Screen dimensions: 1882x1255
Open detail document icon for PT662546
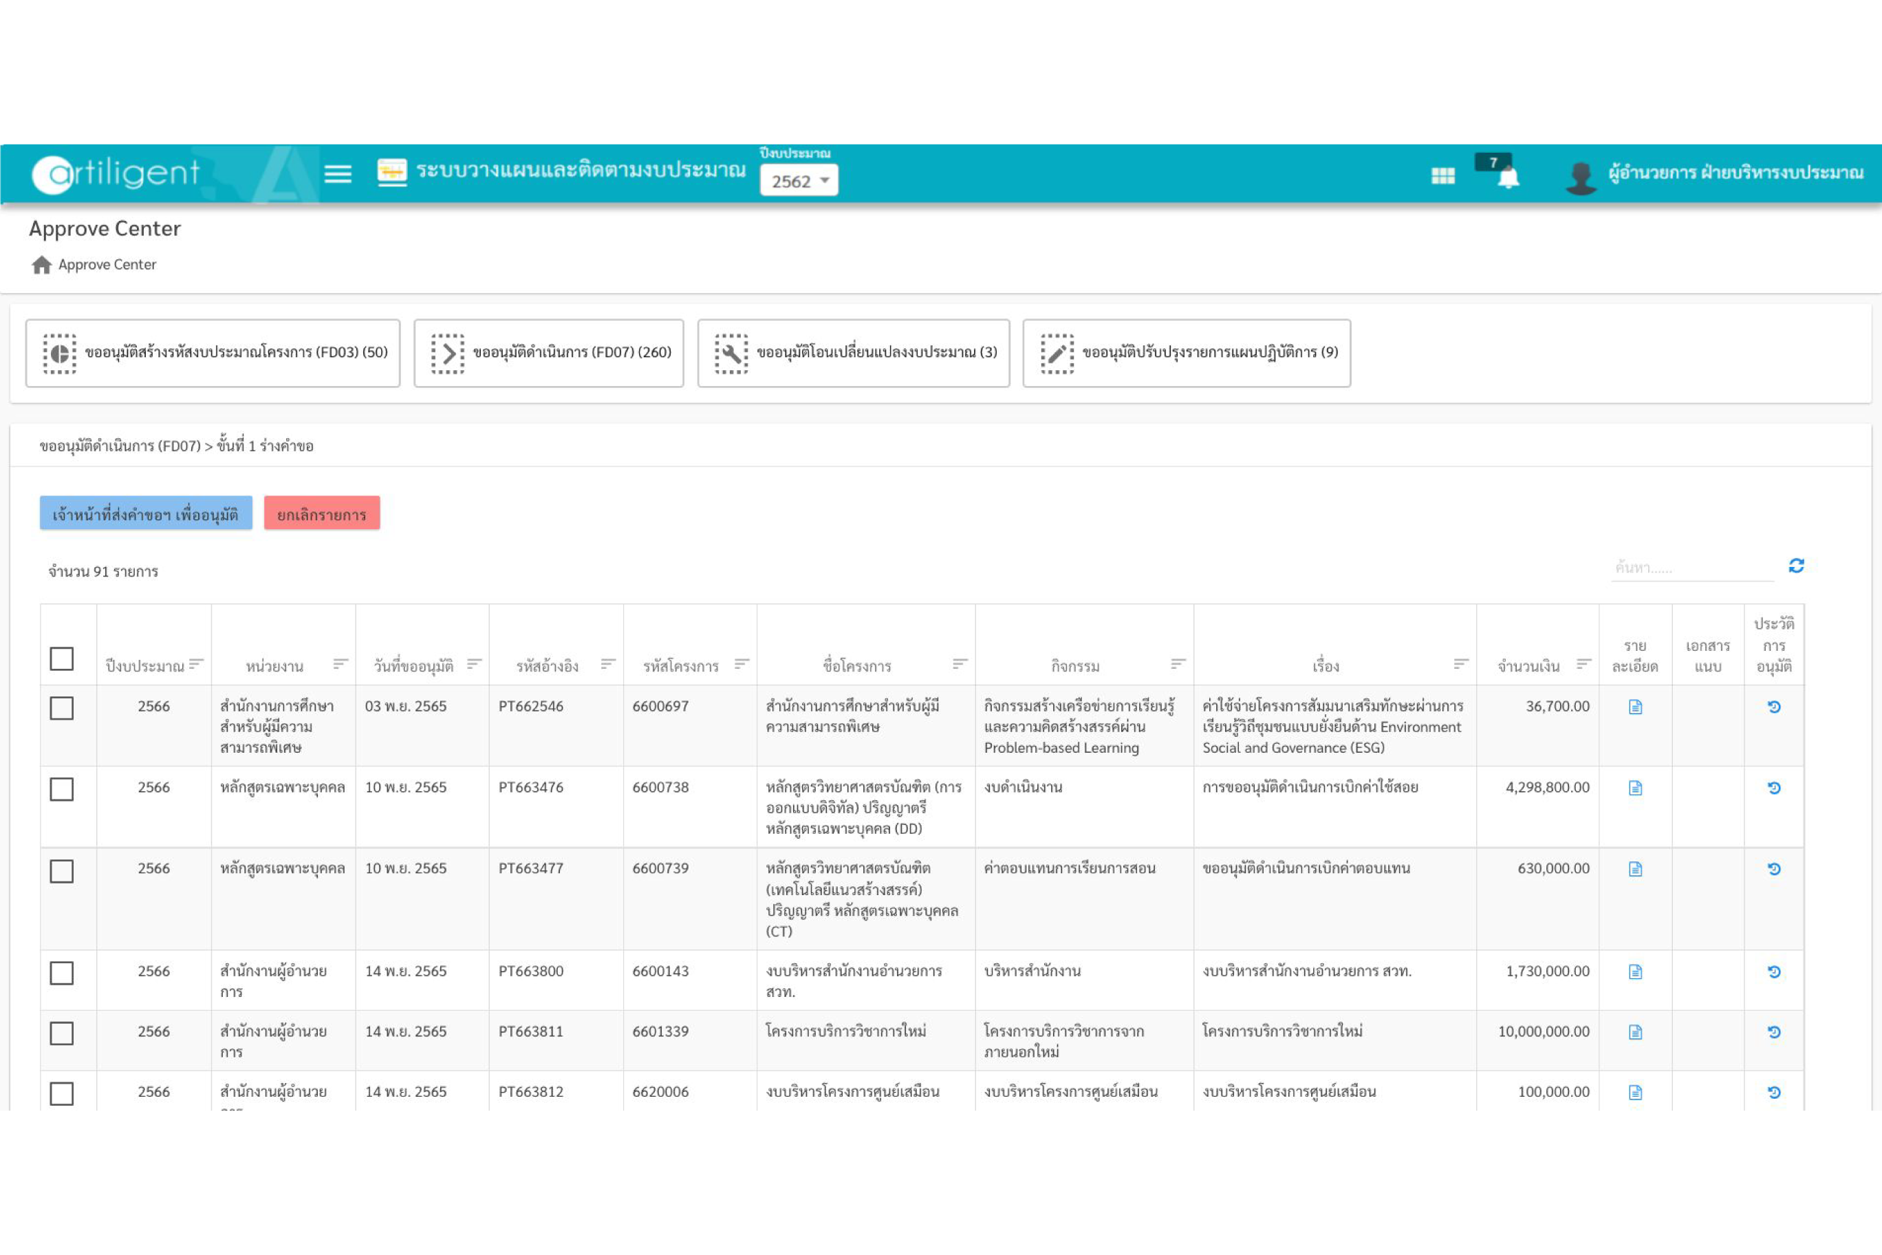coord(1635,707)
